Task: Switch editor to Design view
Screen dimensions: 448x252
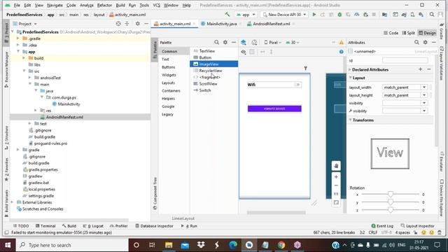Action: click(427, 33)
